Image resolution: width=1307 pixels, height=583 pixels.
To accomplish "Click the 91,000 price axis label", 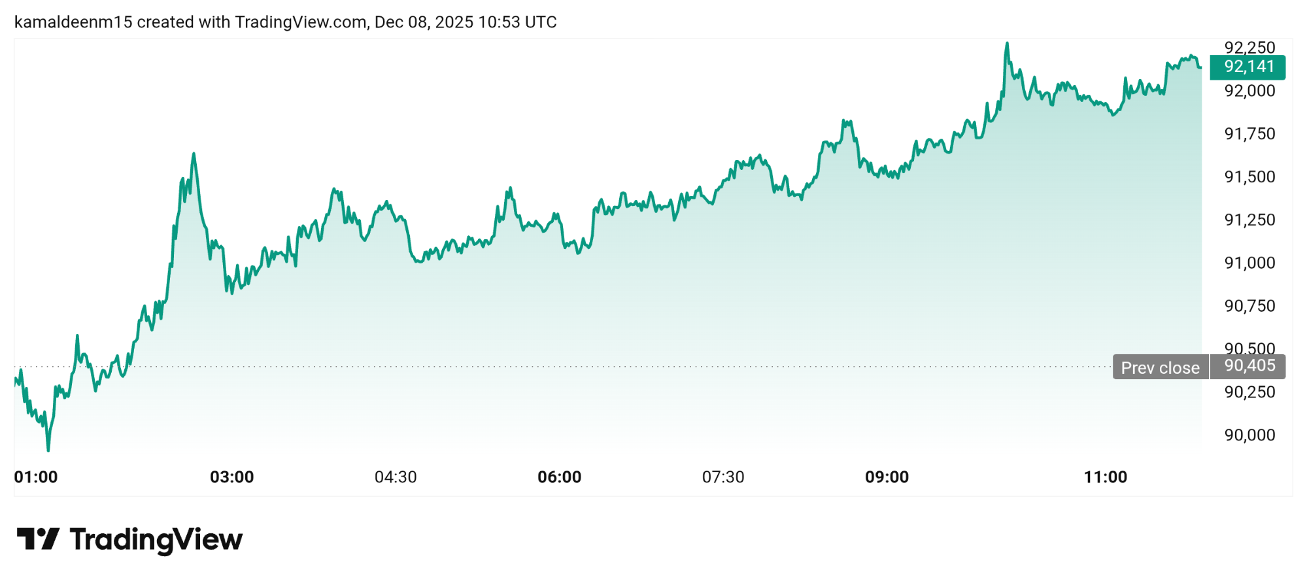I will coord(1249,263).
